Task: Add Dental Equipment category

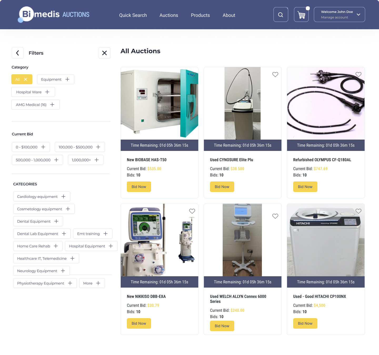Action: (x=38, y=221)
